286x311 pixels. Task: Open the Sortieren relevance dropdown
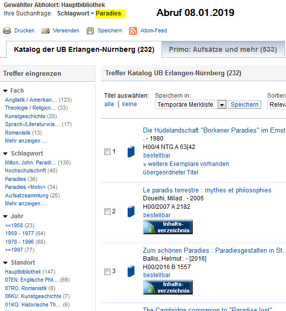[x=277, y=105]
